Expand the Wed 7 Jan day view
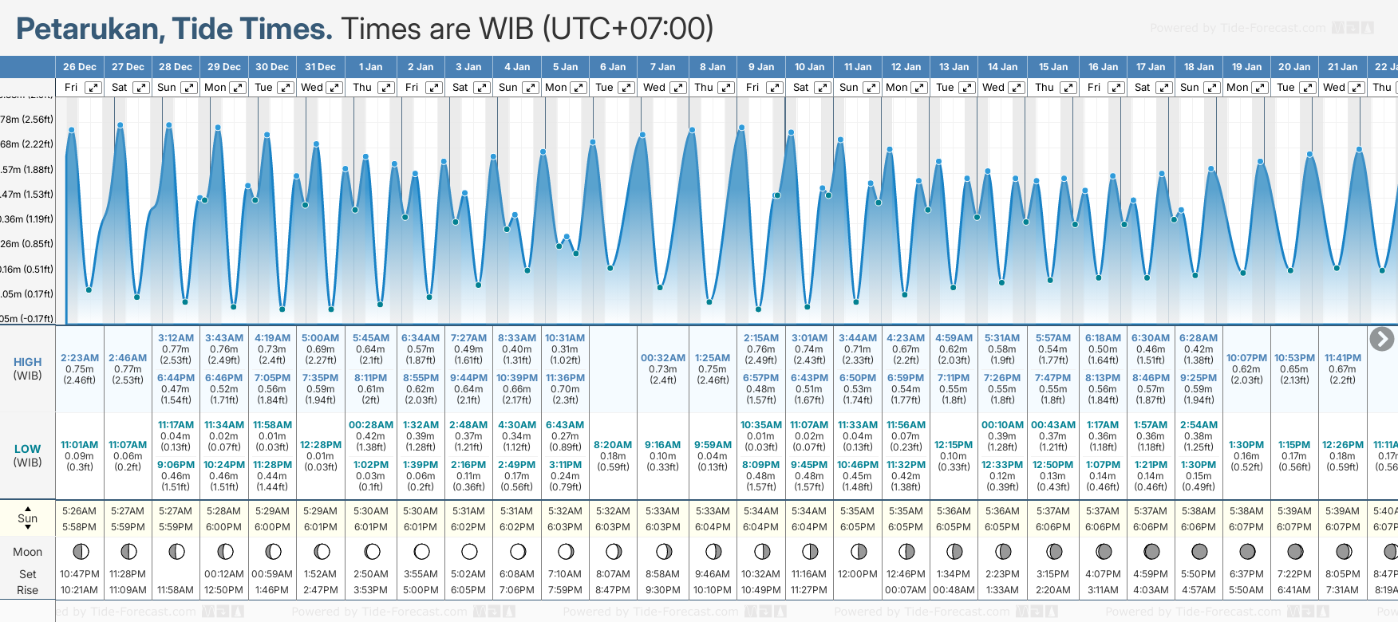Viewport: 1398px width, 622px height. (677, 88)
